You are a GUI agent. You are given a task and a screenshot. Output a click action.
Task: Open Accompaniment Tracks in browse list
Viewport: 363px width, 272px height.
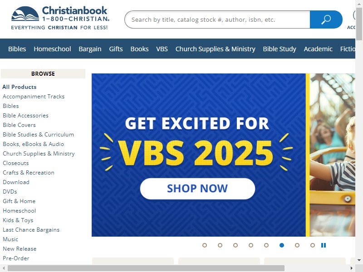click(x=34, y=97)
